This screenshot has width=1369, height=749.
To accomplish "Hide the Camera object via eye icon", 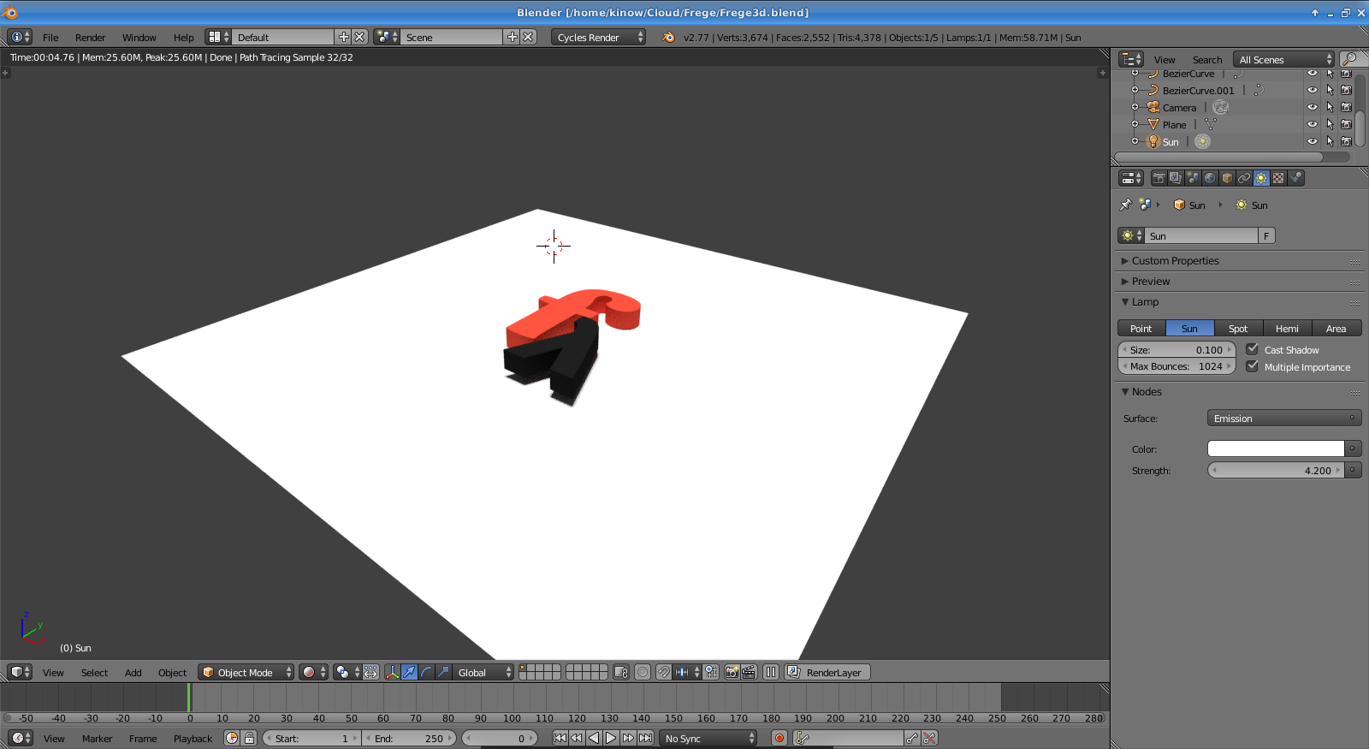I will pos(1312,107).
